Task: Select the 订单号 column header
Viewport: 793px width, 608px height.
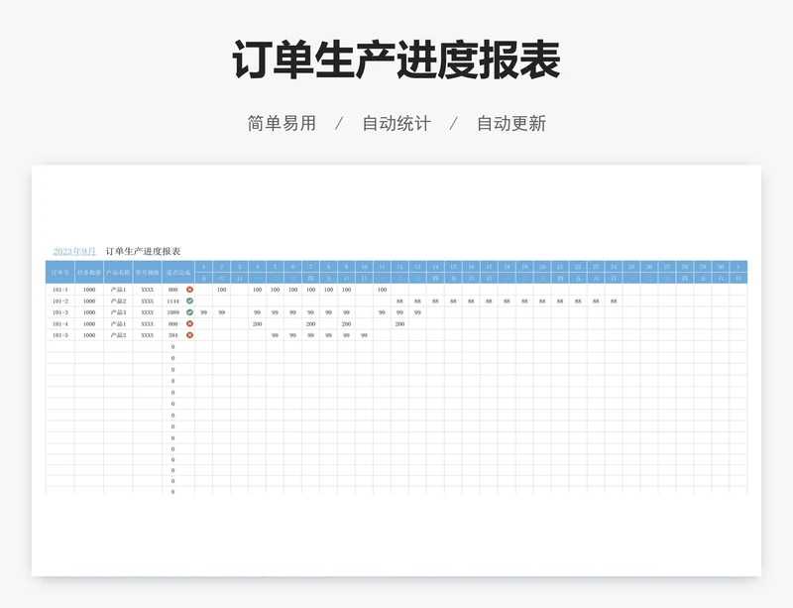Action: [x=60, y=273]
